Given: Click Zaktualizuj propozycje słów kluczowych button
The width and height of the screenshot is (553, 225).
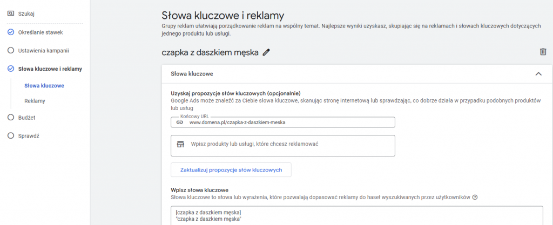Looking at the screenshot, I should 231,169.
